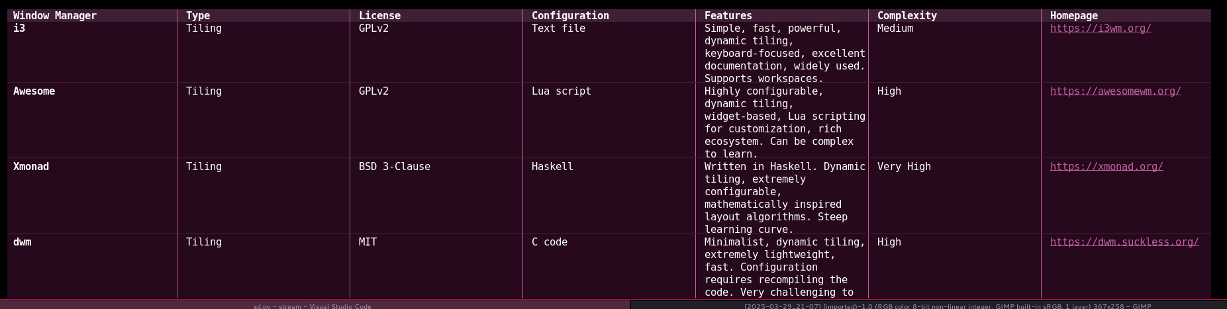Select the Features column header
Image resolution: width=1227 pixels, height=309 pixels.
(728, 16)
